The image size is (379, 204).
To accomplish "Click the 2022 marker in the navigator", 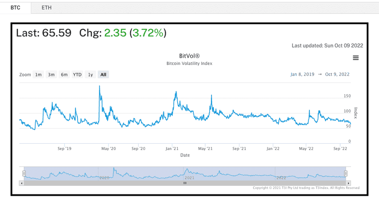I will [x=281, y=177].
